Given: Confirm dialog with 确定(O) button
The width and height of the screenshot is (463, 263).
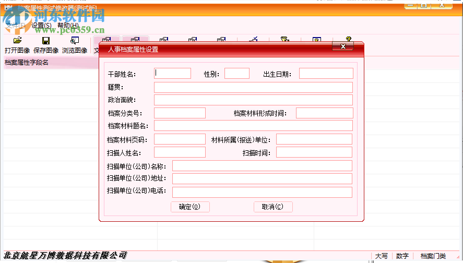Looking at the screenshot, I should click(x=190, y=207).
